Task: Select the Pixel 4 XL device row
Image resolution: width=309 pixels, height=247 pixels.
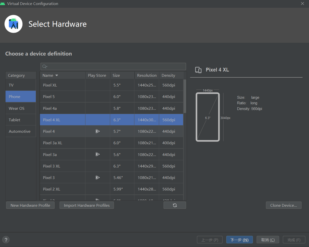Action: coord(112,120)
